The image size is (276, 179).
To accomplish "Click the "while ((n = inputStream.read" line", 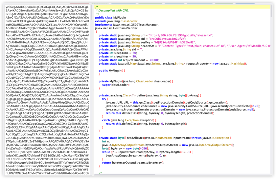I will tap(147, 152).
